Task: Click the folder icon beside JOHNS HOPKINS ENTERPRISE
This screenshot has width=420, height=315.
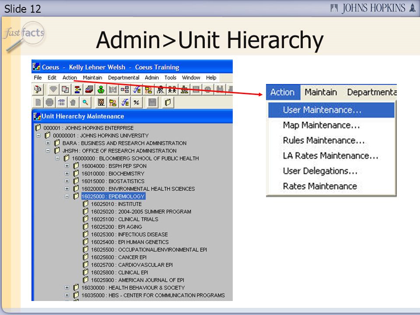Action: [x=38, y=127]
